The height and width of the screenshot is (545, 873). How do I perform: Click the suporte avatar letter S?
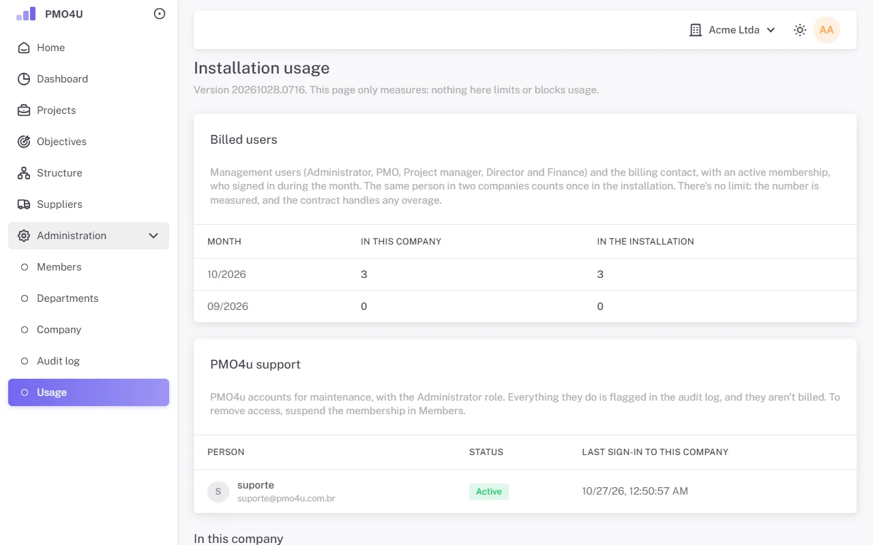218,491
